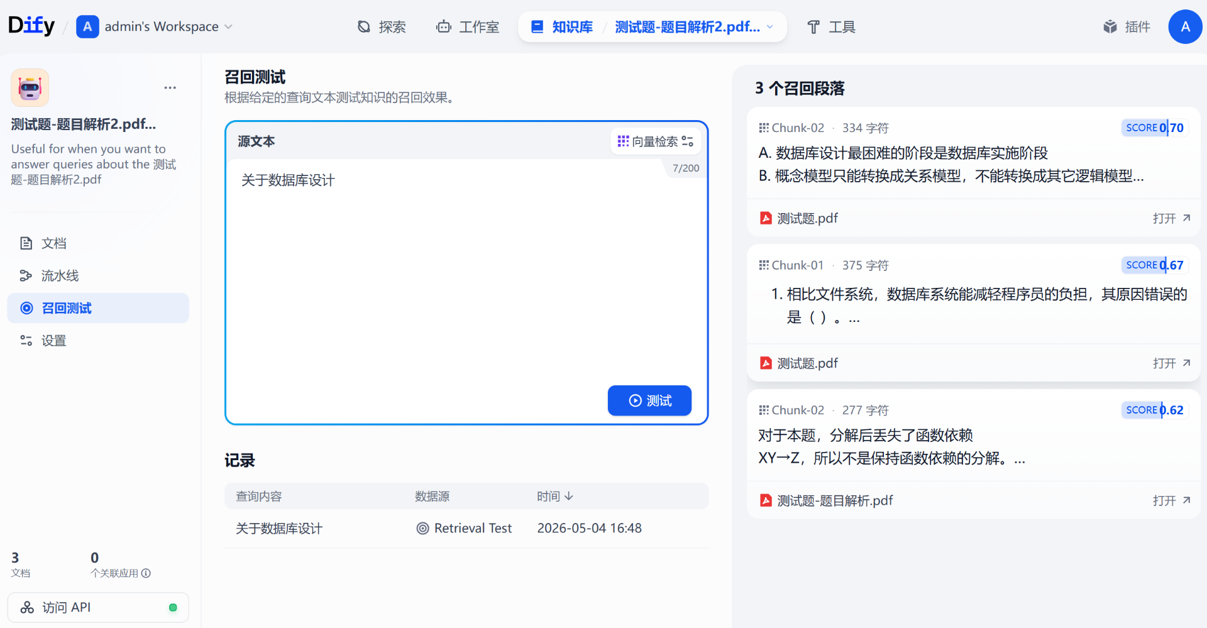Open the 工作室 studio tab
This screenshot has width=1207, height=628.
pyautogui.click(x=468, y=27)
